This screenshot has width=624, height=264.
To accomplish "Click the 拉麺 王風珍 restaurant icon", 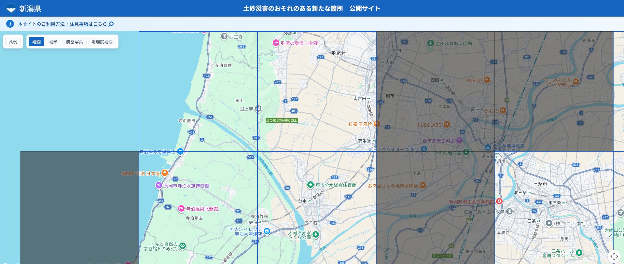I will pos(377,124).
